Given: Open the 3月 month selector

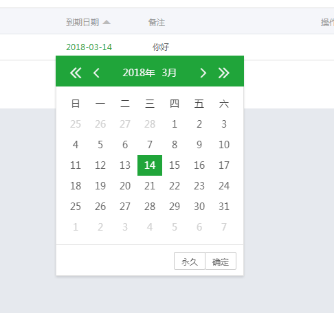Looking at the screenshot, I should click(x=169, y=73).
